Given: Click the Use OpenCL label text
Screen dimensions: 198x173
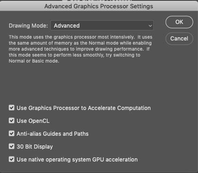Looking at the screenshot, I should (x=33, y=121).
